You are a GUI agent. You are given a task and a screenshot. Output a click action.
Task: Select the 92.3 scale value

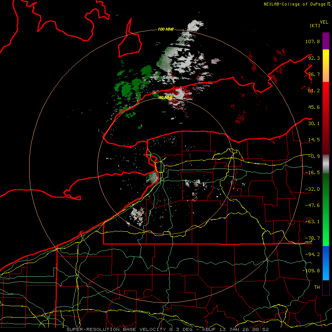coord(314,58)
